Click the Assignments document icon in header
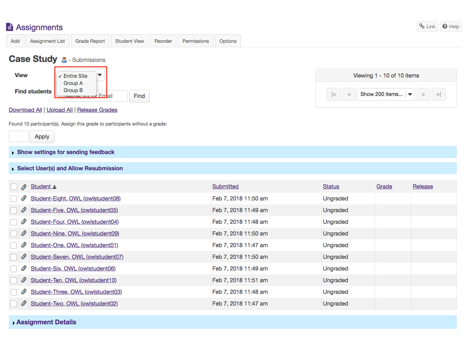The height and width of the screenshot is (349, 465). [10, 27]
